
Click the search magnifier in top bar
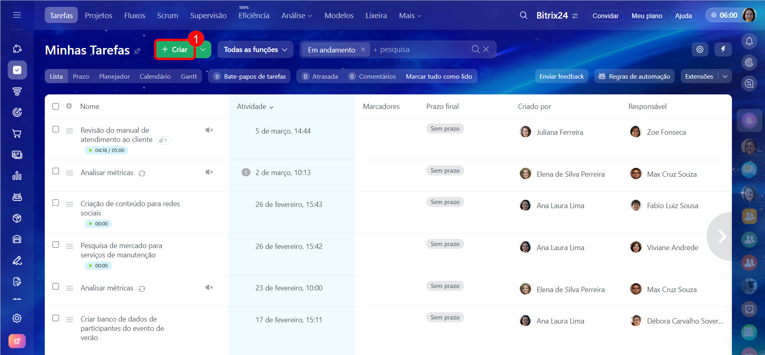[x=523, y=15]
